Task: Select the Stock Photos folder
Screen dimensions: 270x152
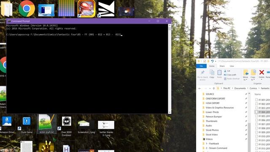Action: [x=212, y=130]
